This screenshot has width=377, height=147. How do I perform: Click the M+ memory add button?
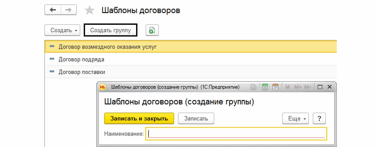tap(298, 87)
